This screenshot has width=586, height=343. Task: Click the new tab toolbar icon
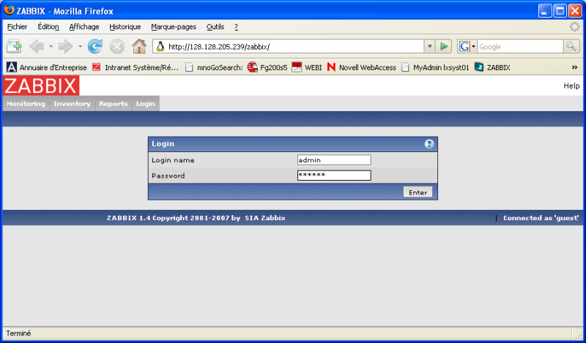14,47
